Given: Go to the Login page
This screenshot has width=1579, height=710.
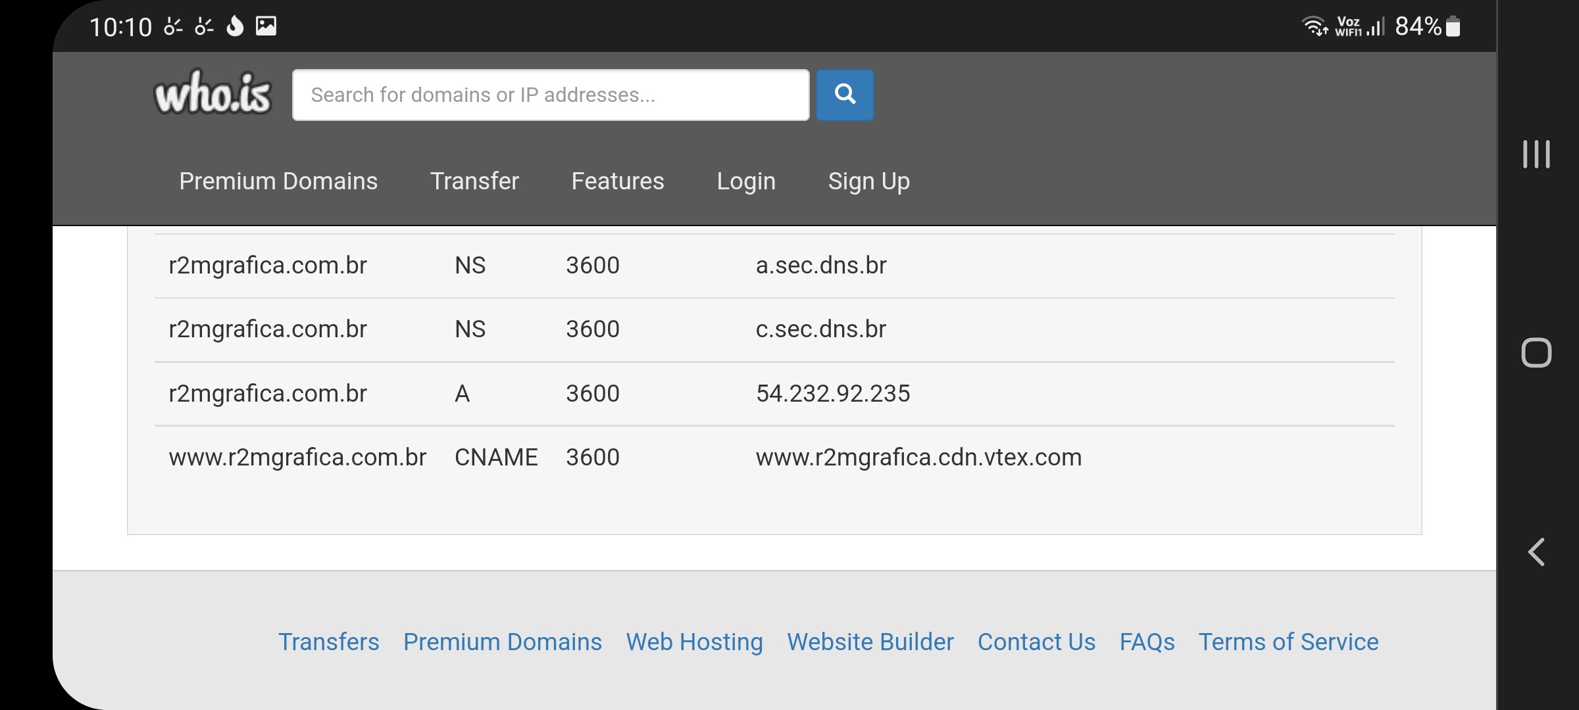Looking at the screenshot, I should point(746,181).
